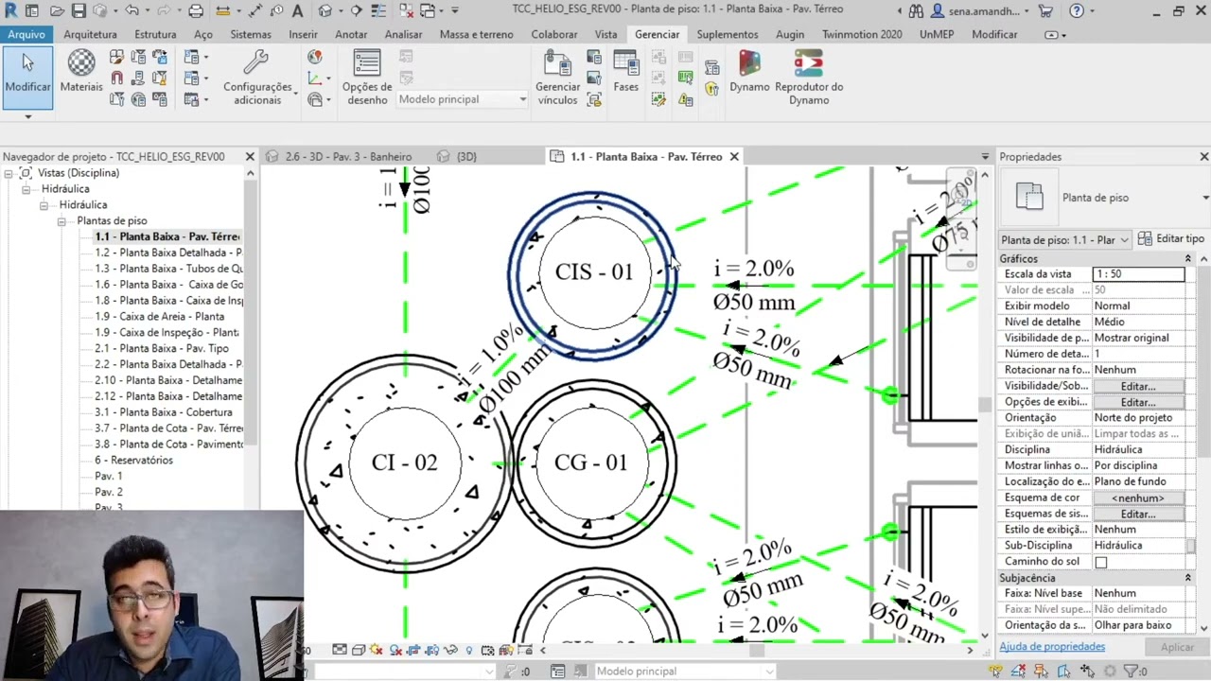Select the CIS - 01 label in drawing
1211x681 pixels.
click(x=594, y=272)
